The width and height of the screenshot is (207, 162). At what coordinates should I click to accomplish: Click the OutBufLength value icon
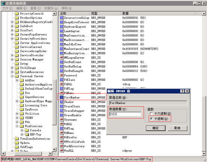click(61, 71)
